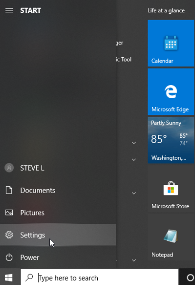Expand the second app list chevron
Image resolution: width=195 pixels, height=285 pixels.
point(134,160)
